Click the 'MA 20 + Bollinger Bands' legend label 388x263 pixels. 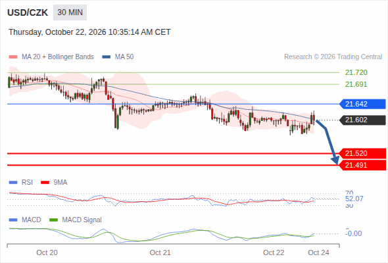[x=58, y=57]
